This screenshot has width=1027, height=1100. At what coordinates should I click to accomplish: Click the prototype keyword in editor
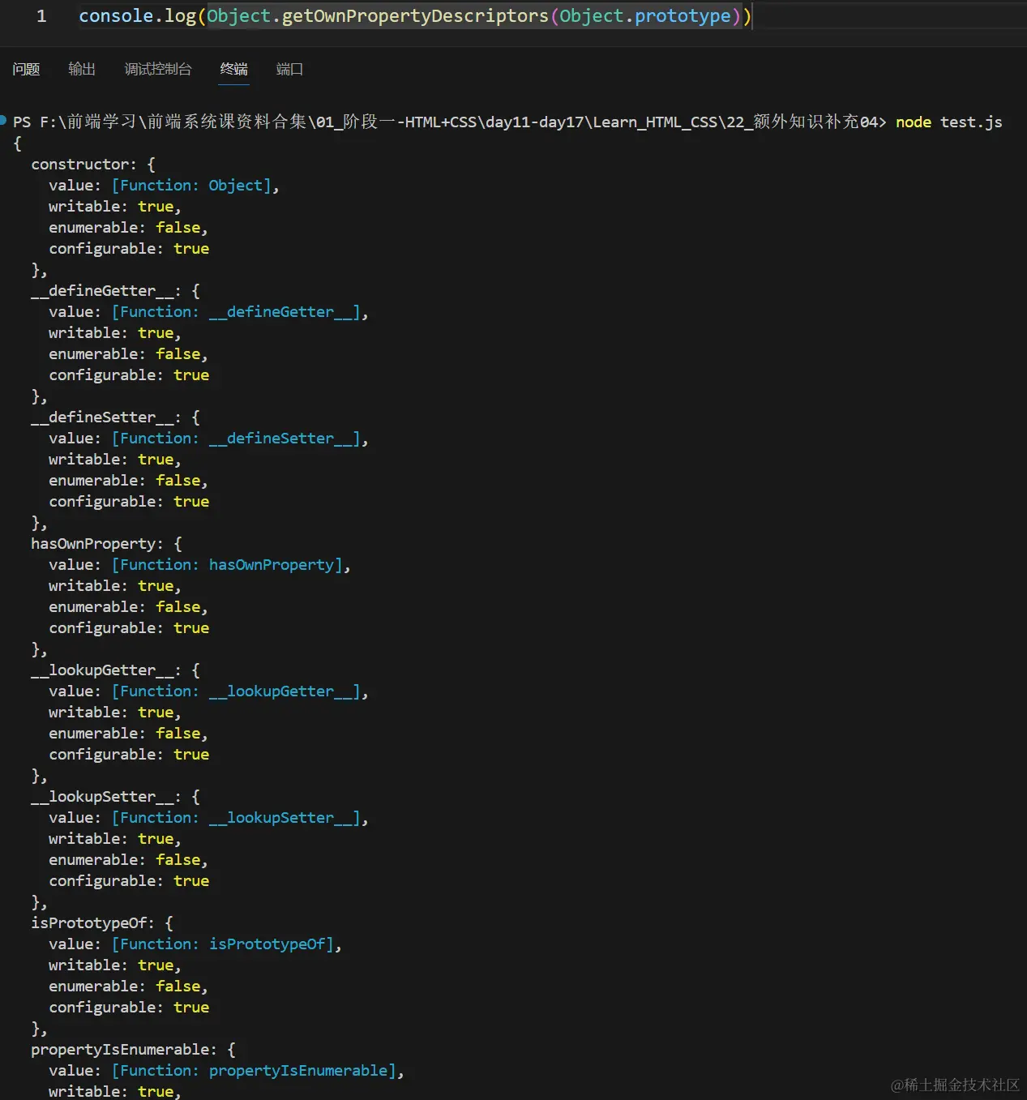coord(683,15)
